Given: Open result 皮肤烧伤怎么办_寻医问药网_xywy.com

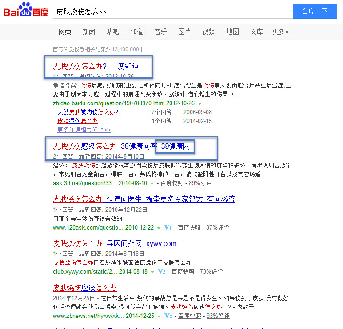Looking at the screenshot, I should coord(115,243).
